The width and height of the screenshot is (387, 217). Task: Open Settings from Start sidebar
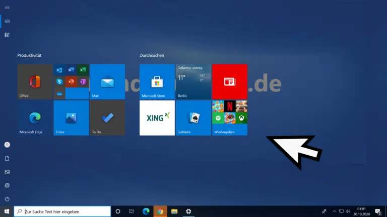7,185
